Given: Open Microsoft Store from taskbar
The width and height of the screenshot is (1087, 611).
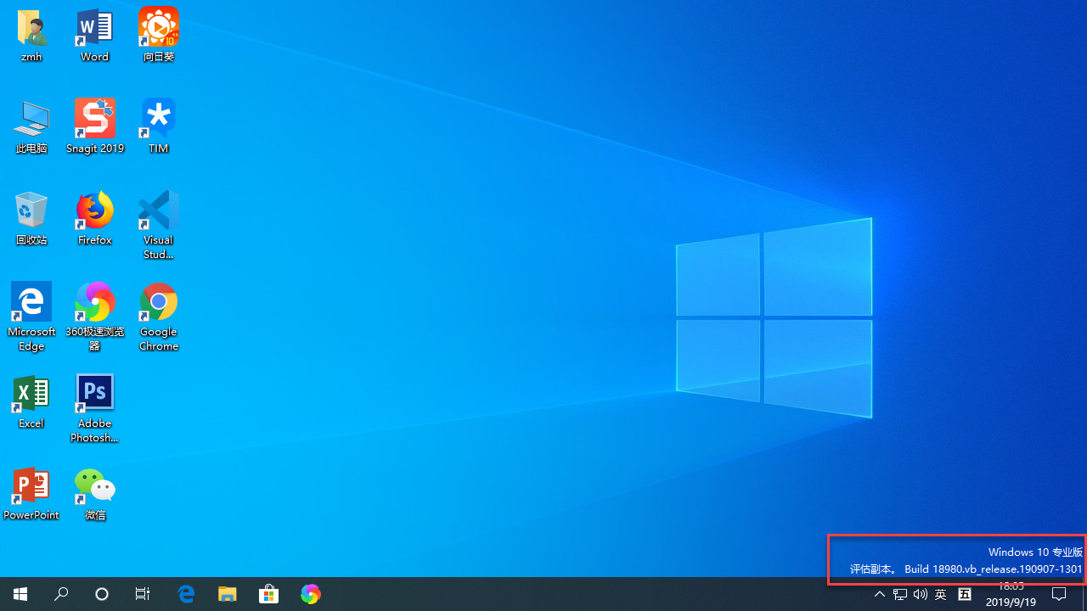Looking at the screenshot, I should 268,594.
